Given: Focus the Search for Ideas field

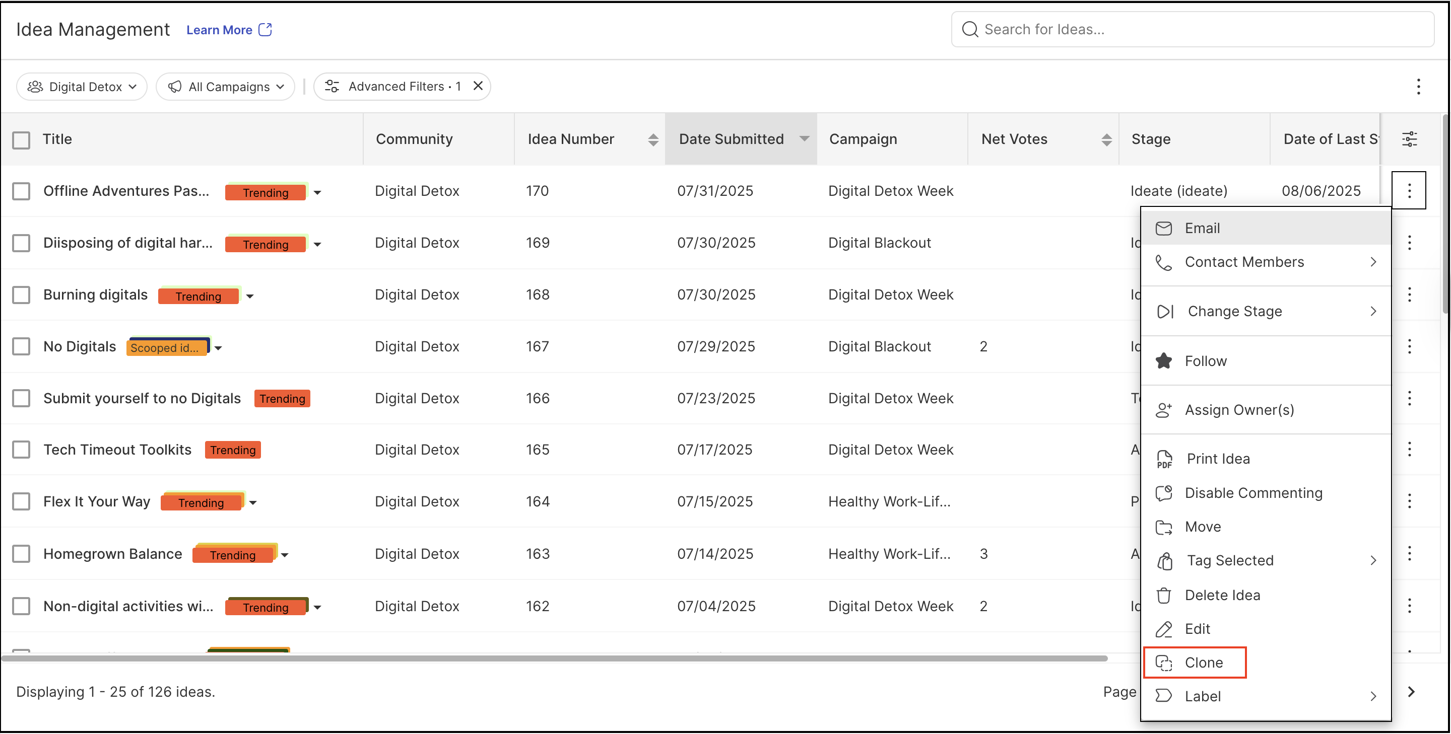Looking at the screenshot, I should coord(1193,29).
